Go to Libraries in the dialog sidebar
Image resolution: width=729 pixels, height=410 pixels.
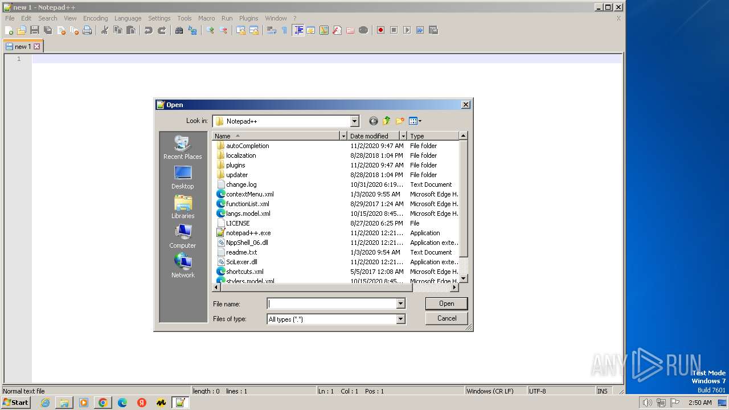click(x=183, y=207)
